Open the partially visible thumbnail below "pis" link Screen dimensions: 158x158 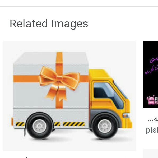pos(150,154)
